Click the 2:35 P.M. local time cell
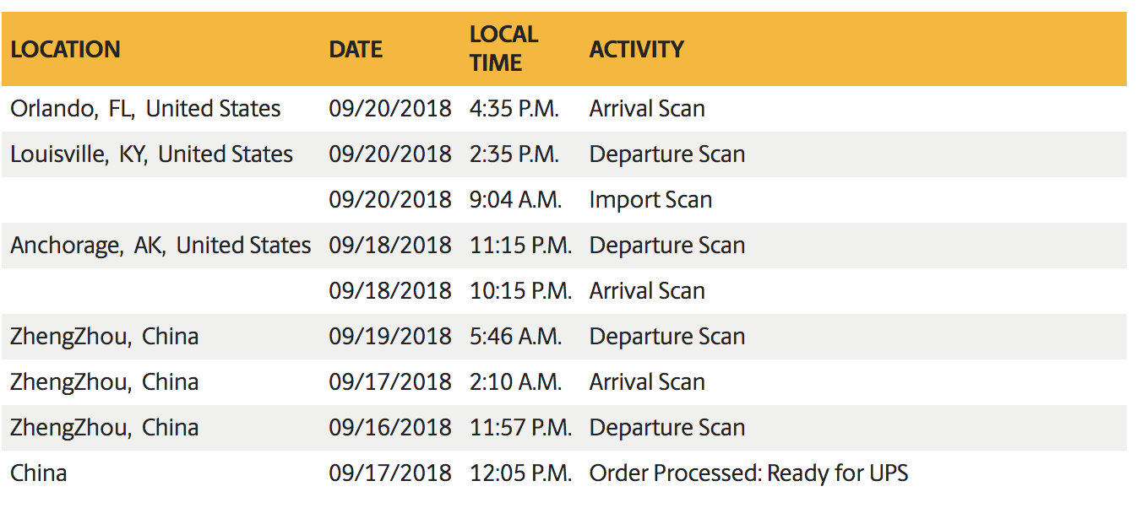The width and height of the screenshot is (1142, 508). pos(514,154)
